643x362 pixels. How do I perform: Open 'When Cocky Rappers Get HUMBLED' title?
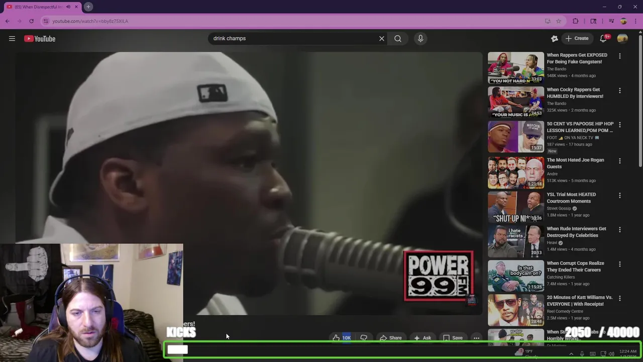(575, 93)
